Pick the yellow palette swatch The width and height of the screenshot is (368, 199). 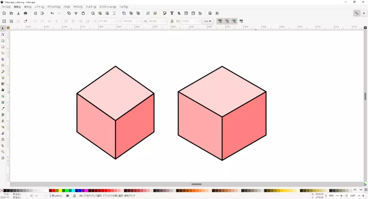point(60,190)
